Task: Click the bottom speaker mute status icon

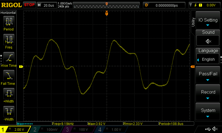Action: point(215,129)
